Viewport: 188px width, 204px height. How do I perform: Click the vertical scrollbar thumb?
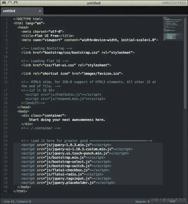point(185,63)
